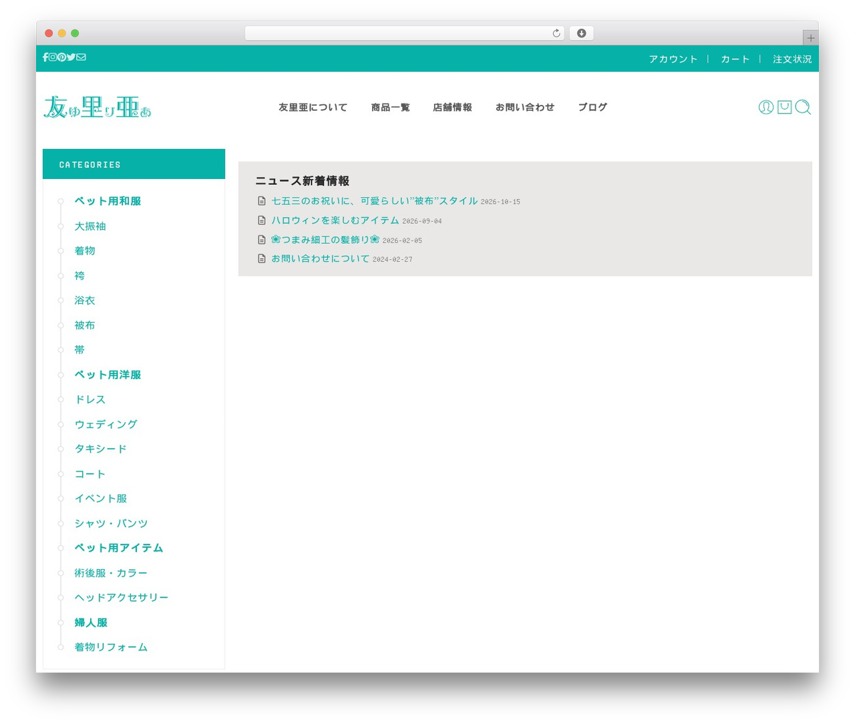Click the browser download button
This screenshot has width=855, height=724.
pos(582,33)
